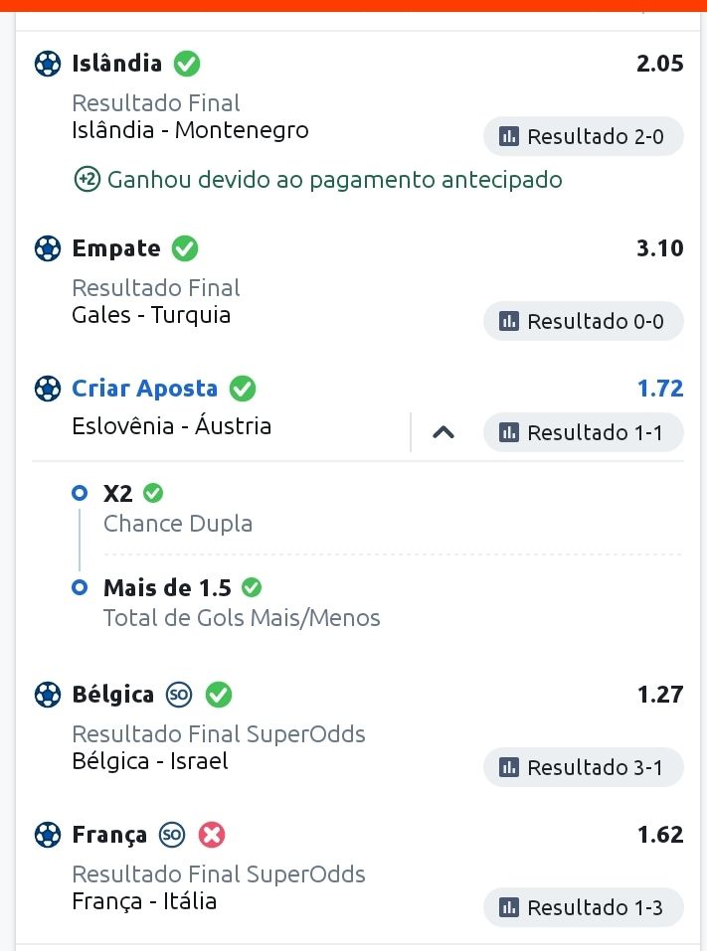The height and width of the screenshot is (951, 707).
Task: Select the X2 Chance Dupla selection bullet
Action: point(80,493)
